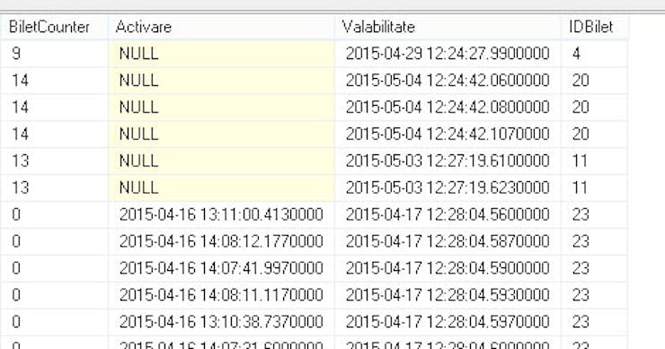This screenshot has width=665, height=349.
Task: Select IDBilet 23 in the 12:28:04.5600000 row
Action: (595, 214)
